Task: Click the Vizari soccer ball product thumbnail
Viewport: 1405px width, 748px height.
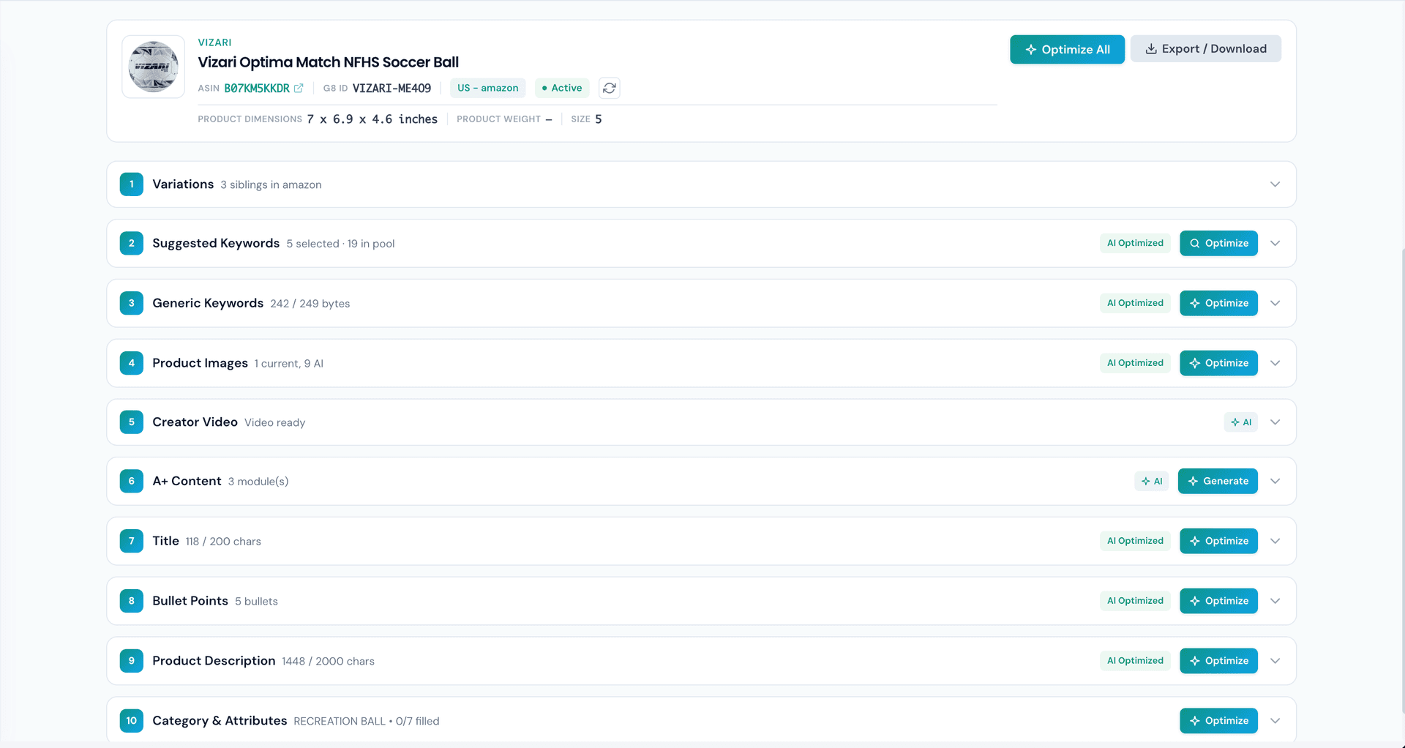Action: coord(153,67)
